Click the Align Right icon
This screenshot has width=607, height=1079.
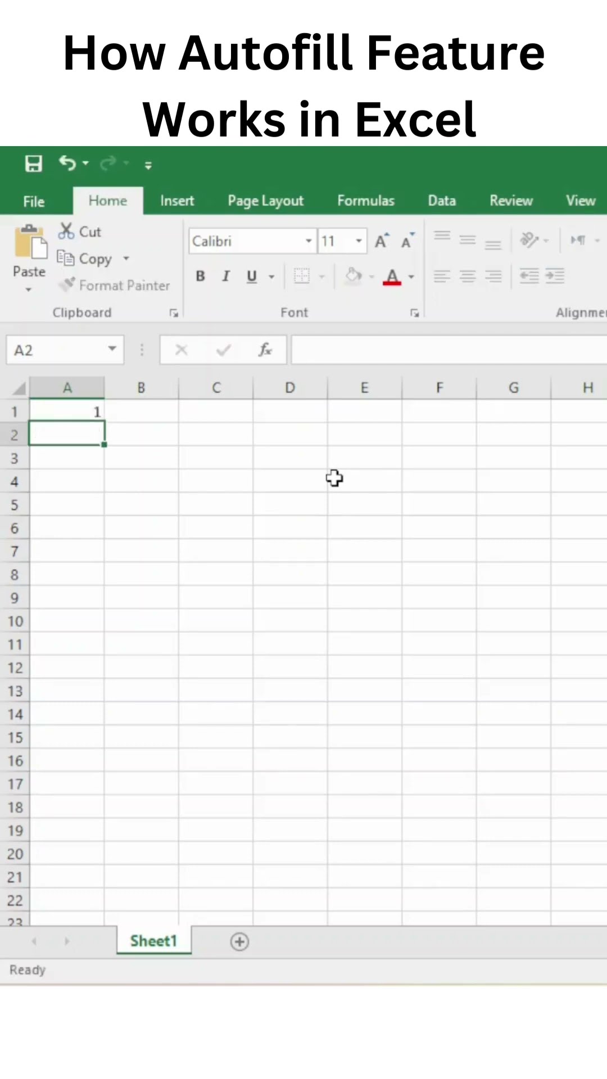pyautogui.click(x=493, y=276)
